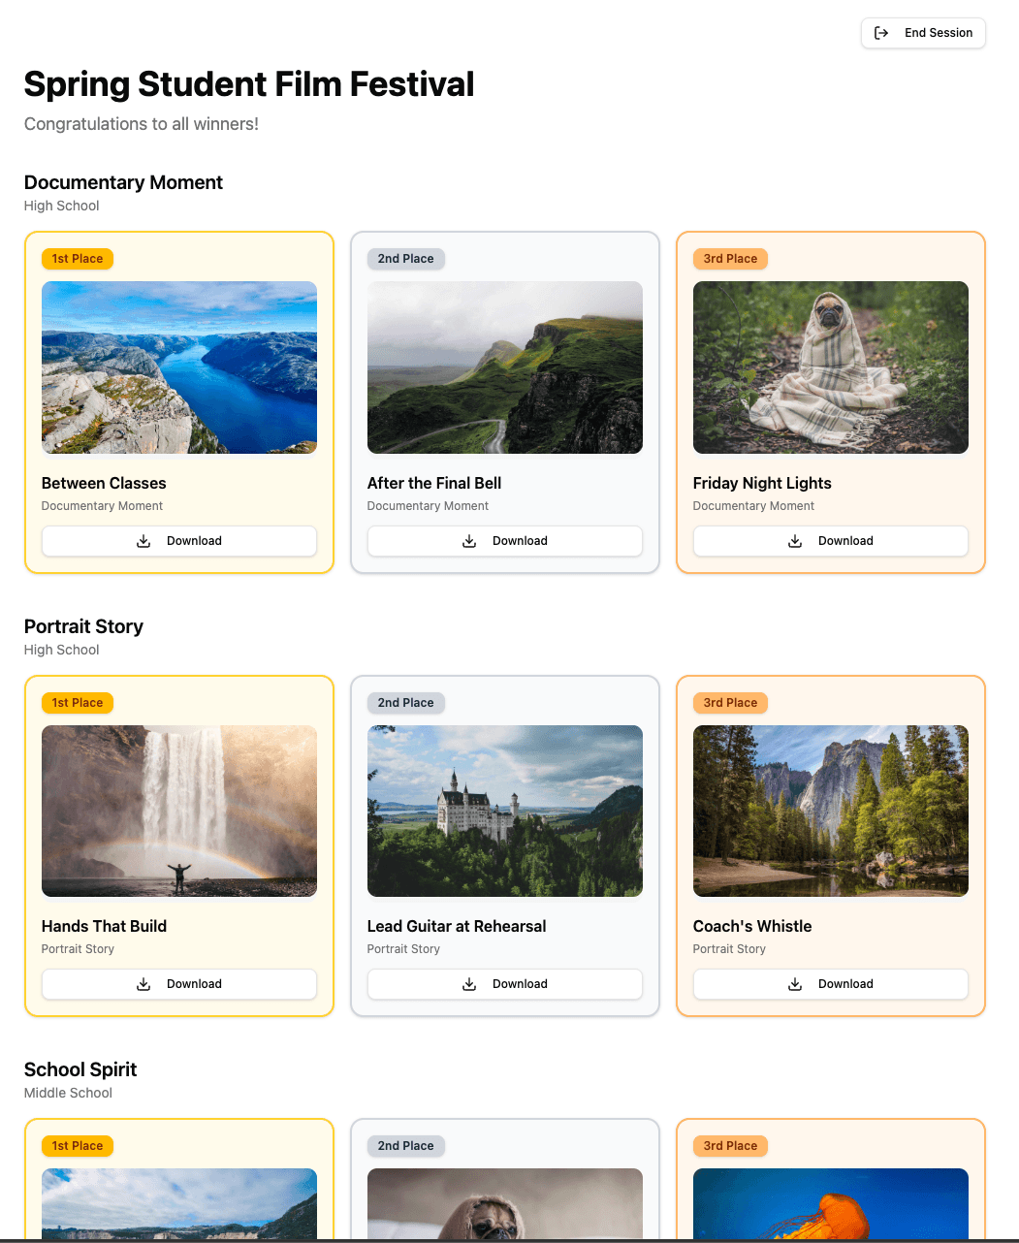The width and height of the screenshot is (1019, 1243).
Task: Open the fjord thumbnail for Between Classes
Action: click(x=179, y=367)
